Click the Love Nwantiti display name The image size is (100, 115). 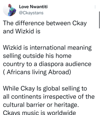click(33, 7)
